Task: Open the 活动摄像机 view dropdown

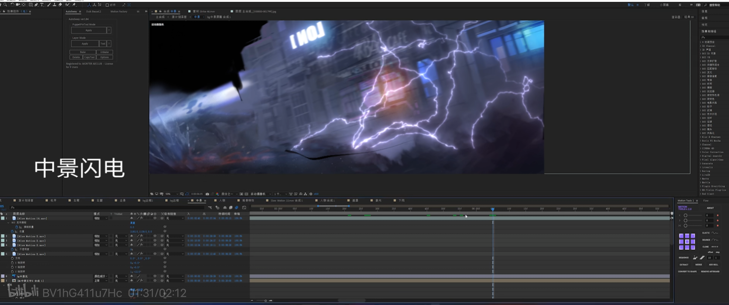Action: pos(261,194)
